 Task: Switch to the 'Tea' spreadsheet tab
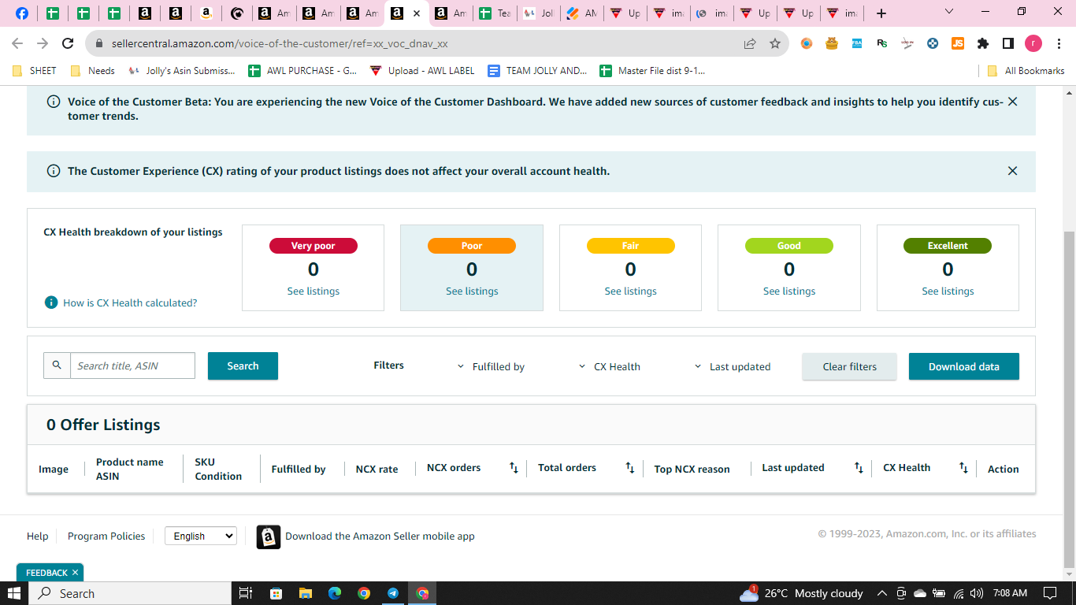click(x=494, y=13)
